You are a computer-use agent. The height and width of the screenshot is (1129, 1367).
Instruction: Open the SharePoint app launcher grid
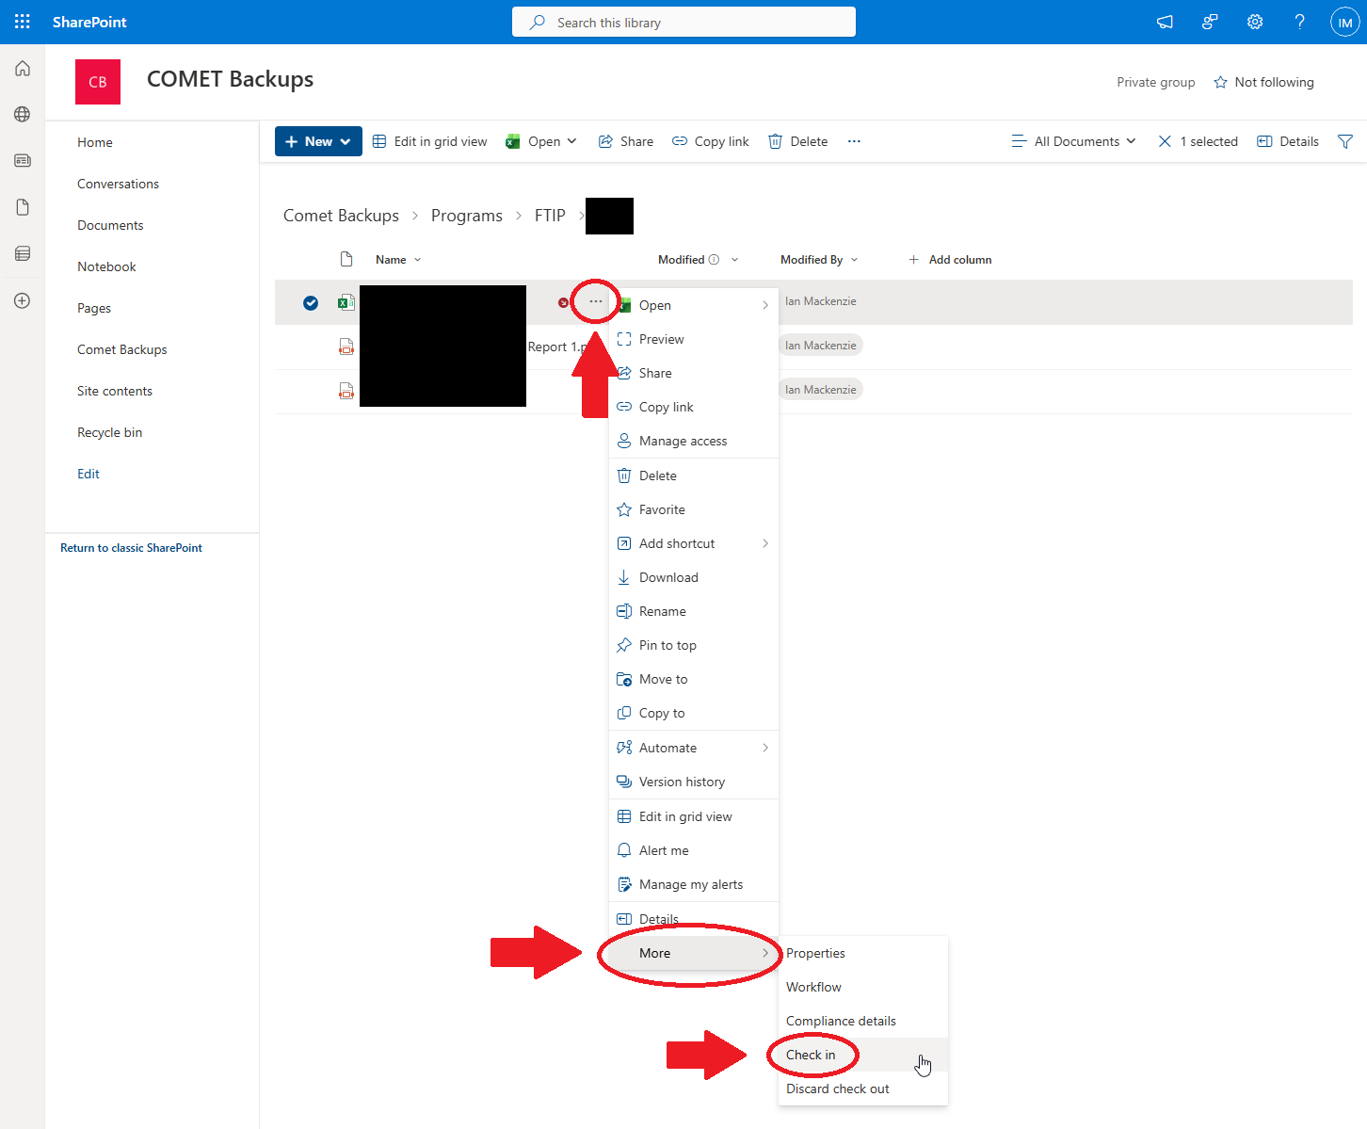[23, 22]
